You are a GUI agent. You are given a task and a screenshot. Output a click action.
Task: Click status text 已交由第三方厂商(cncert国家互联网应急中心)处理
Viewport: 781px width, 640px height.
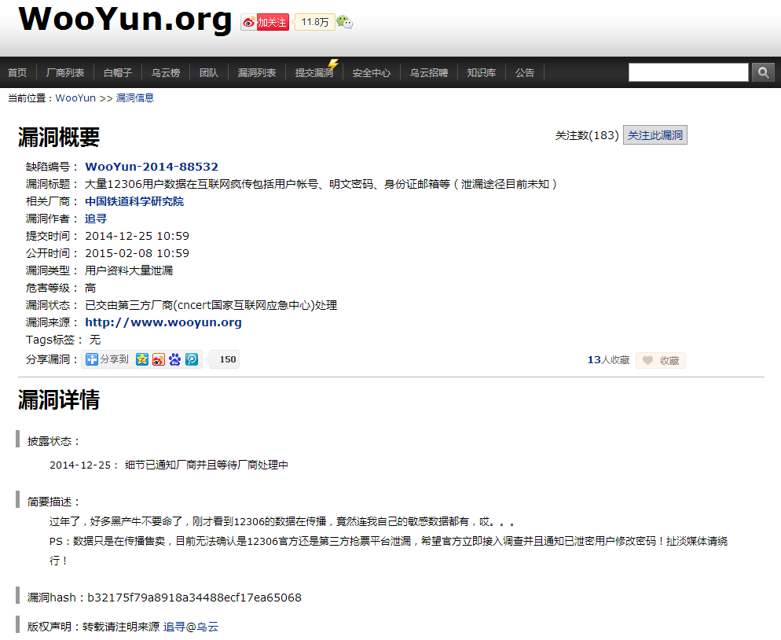211,305
